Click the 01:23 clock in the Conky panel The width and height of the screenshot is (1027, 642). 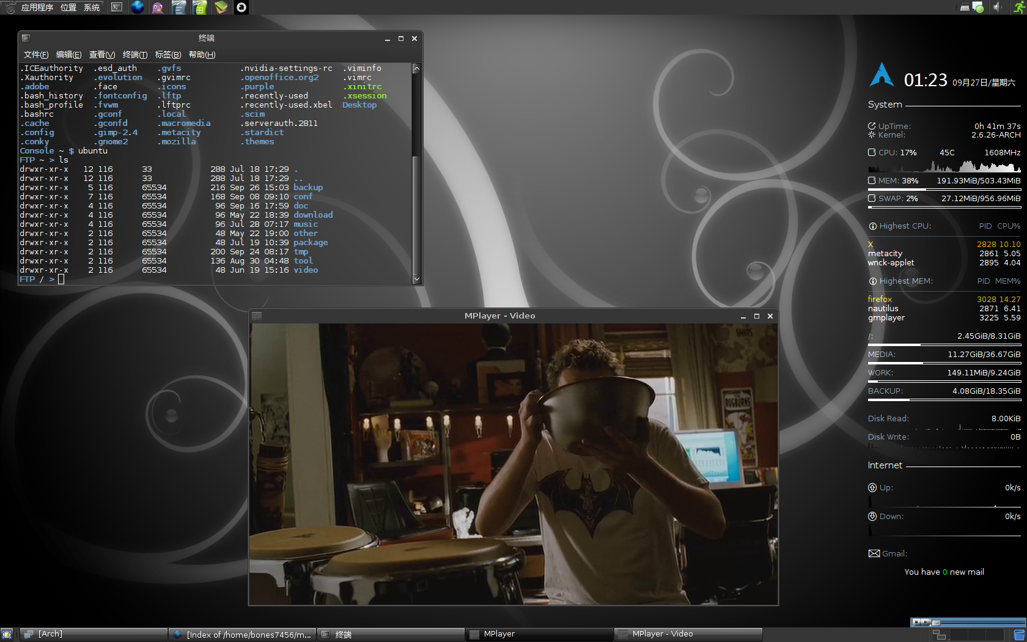click(x=926, y=80)
